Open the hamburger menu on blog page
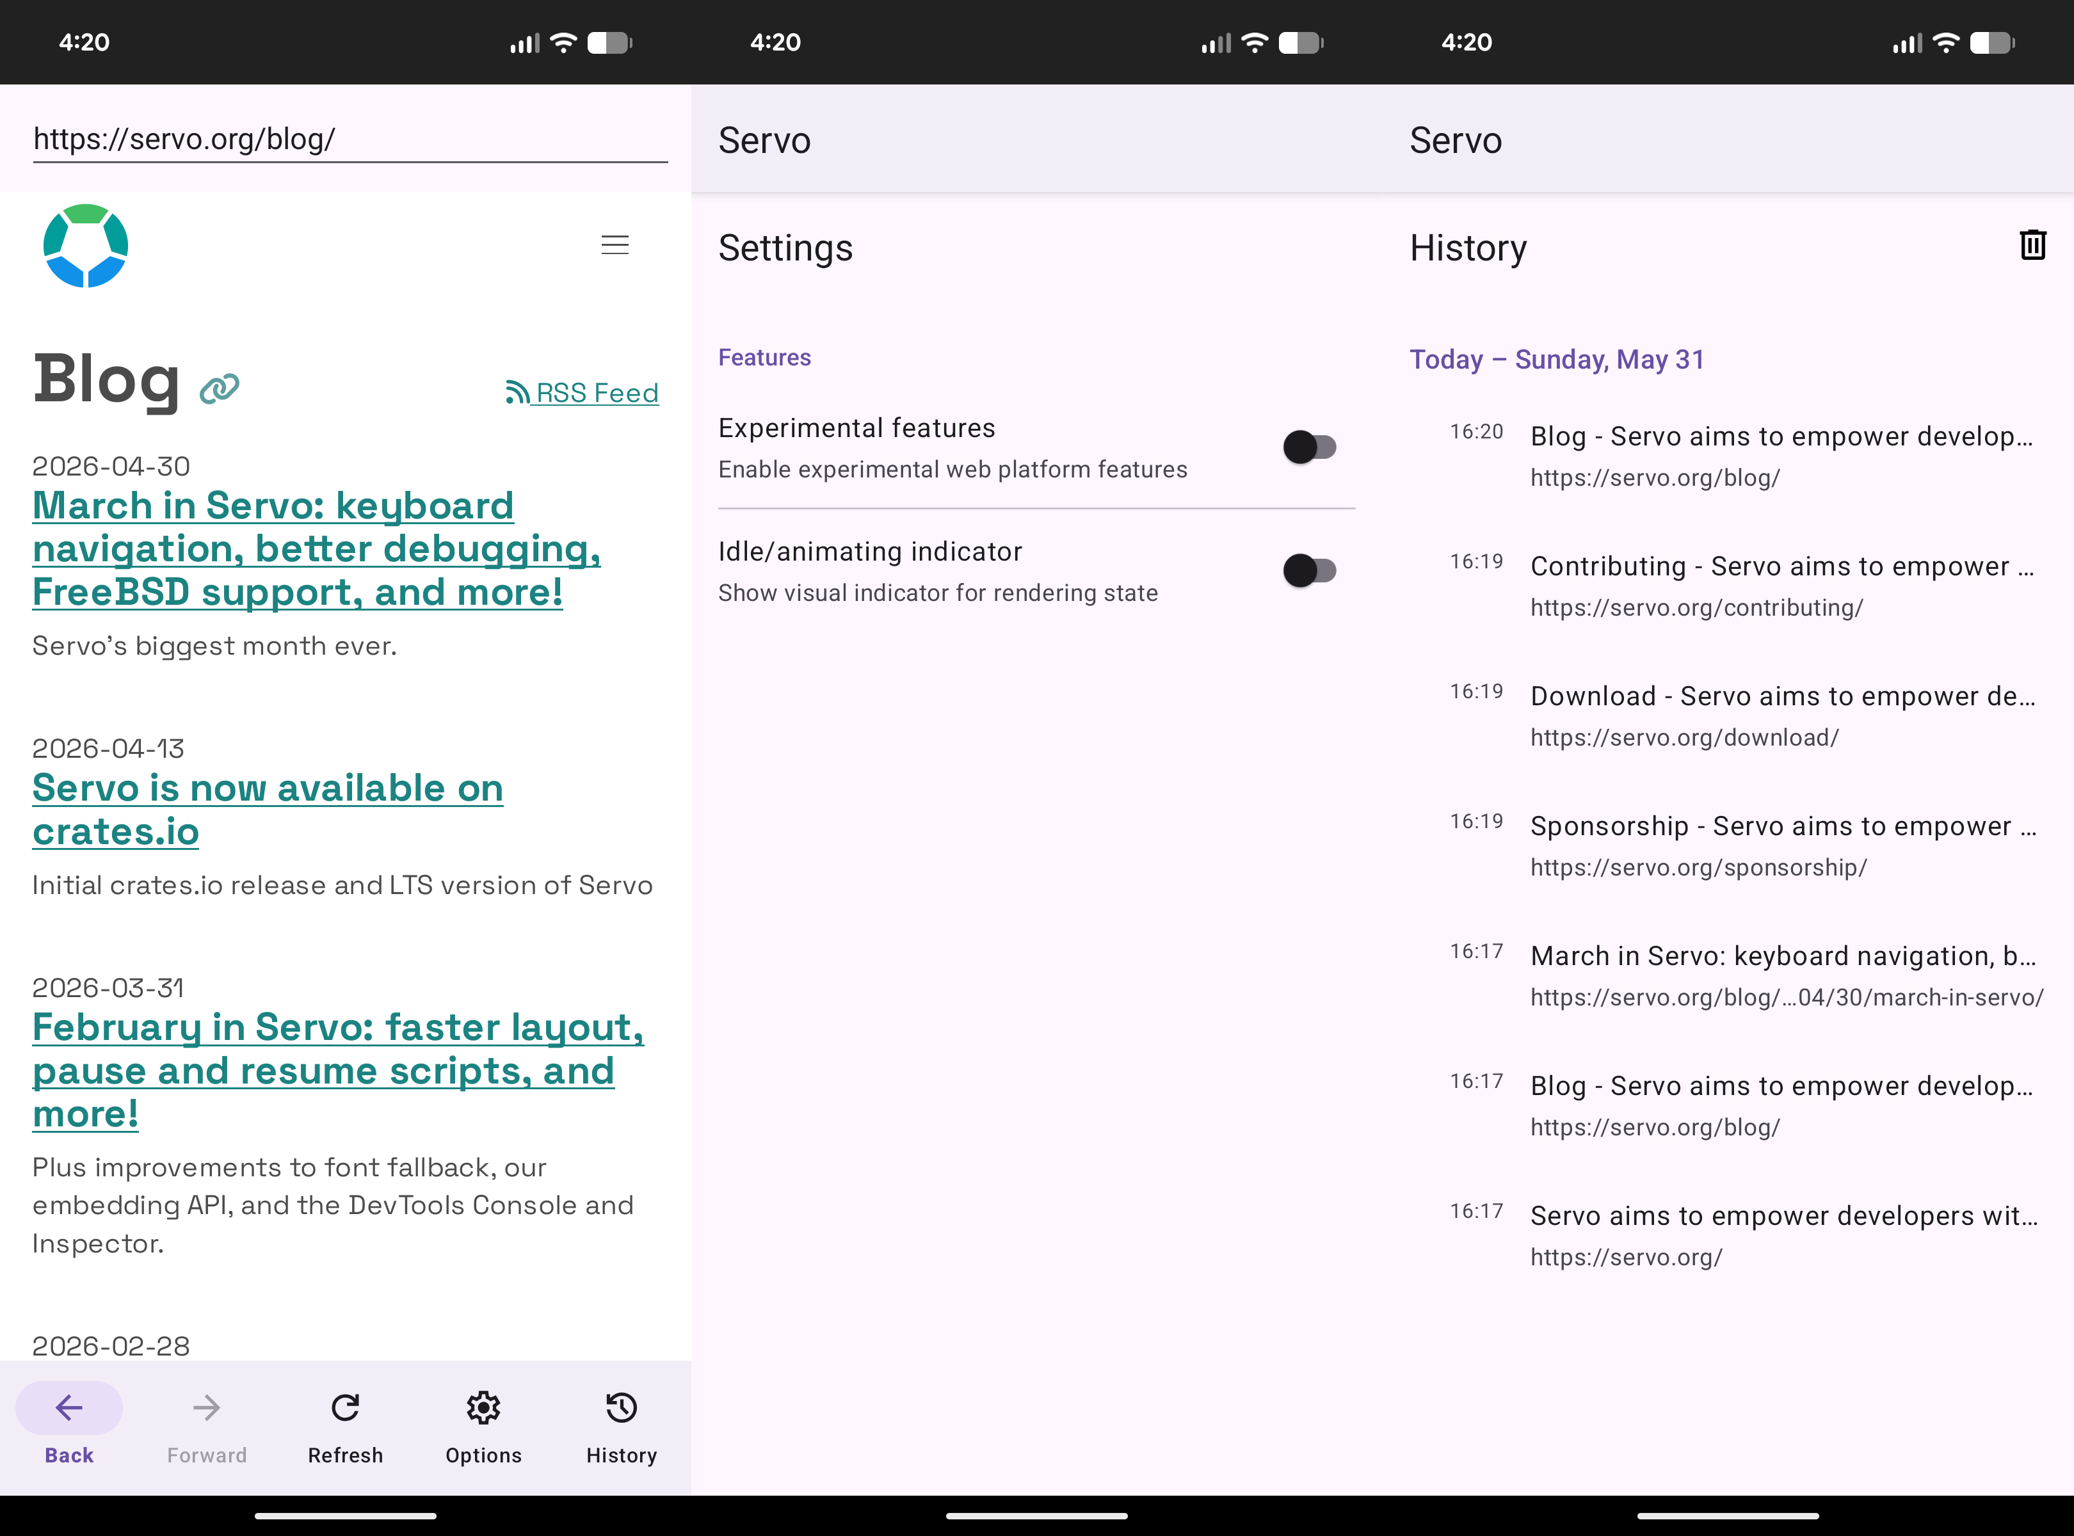The image size is (2074, 1536). point(615,246)
